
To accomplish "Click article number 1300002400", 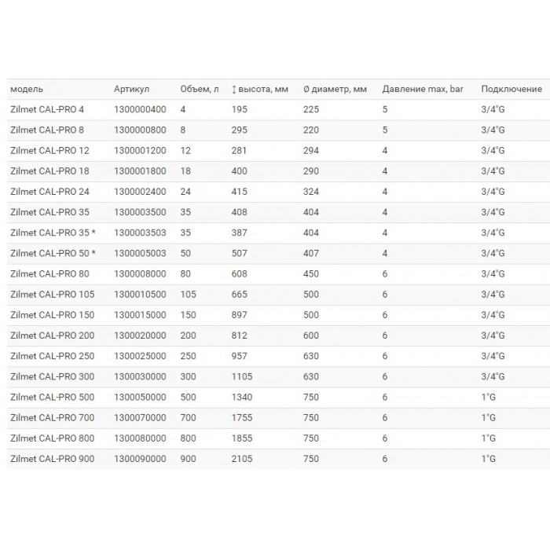I will coord(140,192).
